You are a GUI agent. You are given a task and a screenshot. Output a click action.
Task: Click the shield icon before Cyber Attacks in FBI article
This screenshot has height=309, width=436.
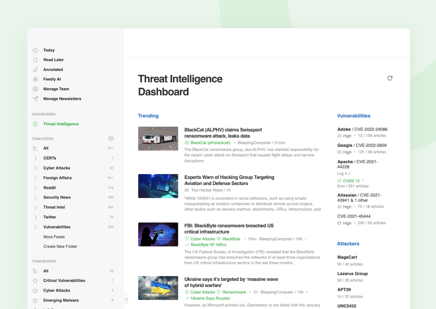(187, 239)
